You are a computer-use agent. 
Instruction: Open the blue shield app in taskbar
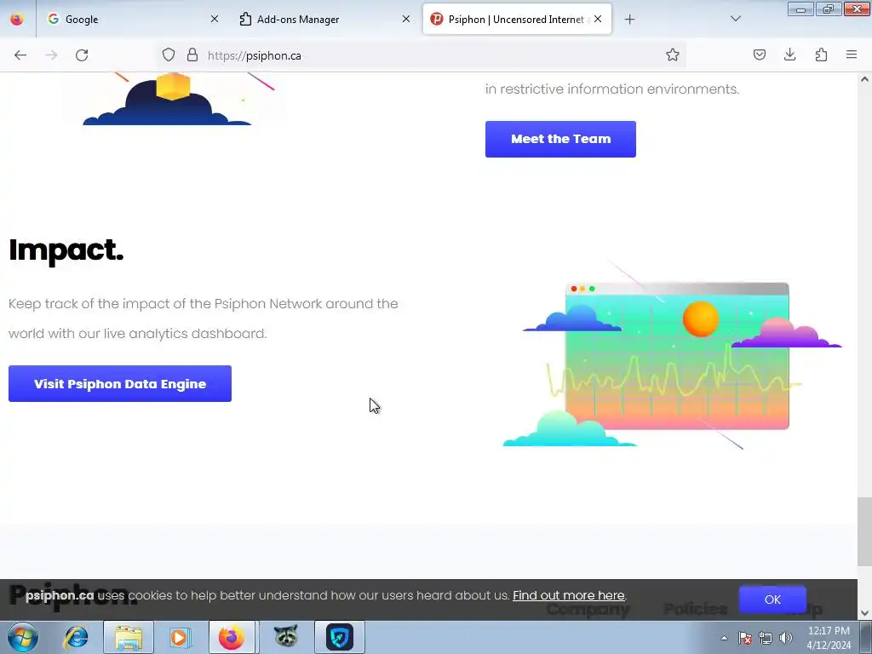point(340,637)
